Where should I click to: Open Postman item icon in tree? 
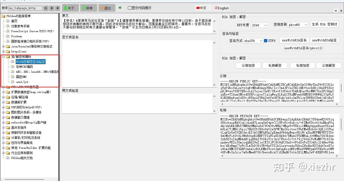(8, 36)
